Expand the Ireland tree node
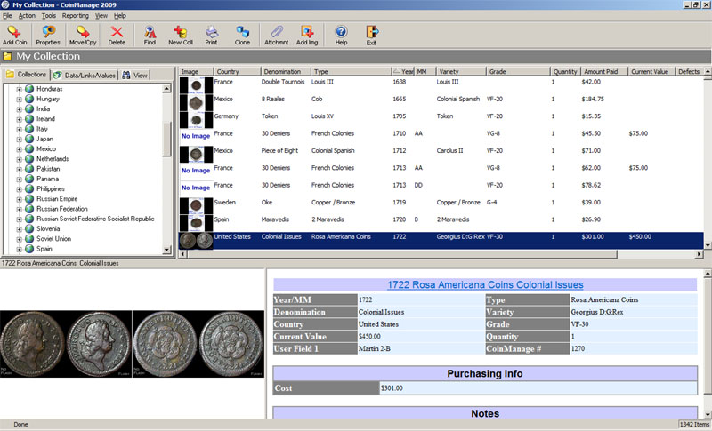The height and width of the screenshot is (431, 712). pyautogui.click(x=19, y=119)
